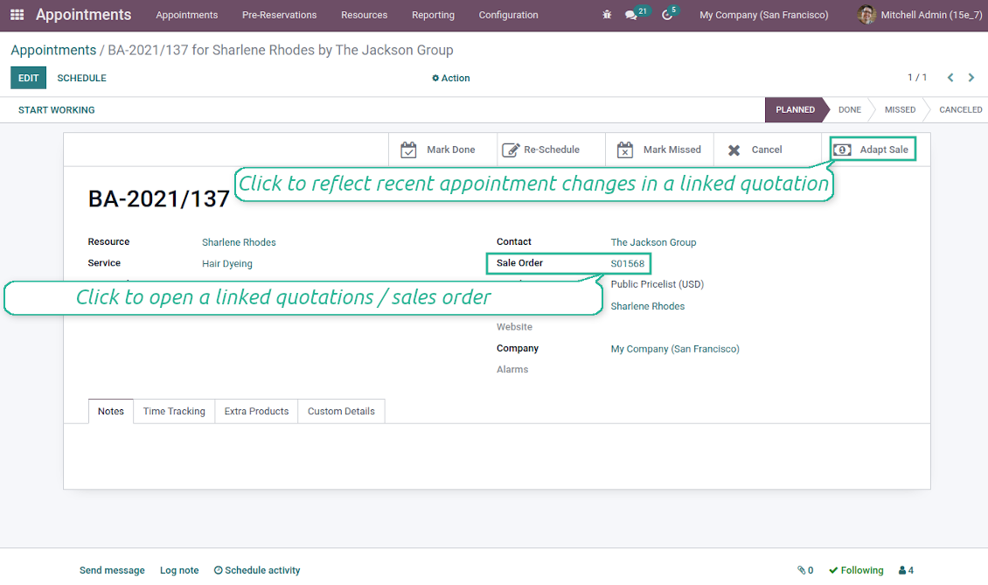Toggle the Following checkmark status
Screen dimensions: 988x585
click(x=856, y=570)
